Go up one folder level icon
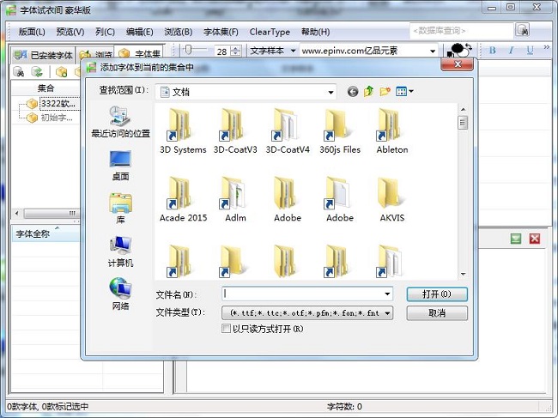The image size is (558, 418). click(368, 92)
